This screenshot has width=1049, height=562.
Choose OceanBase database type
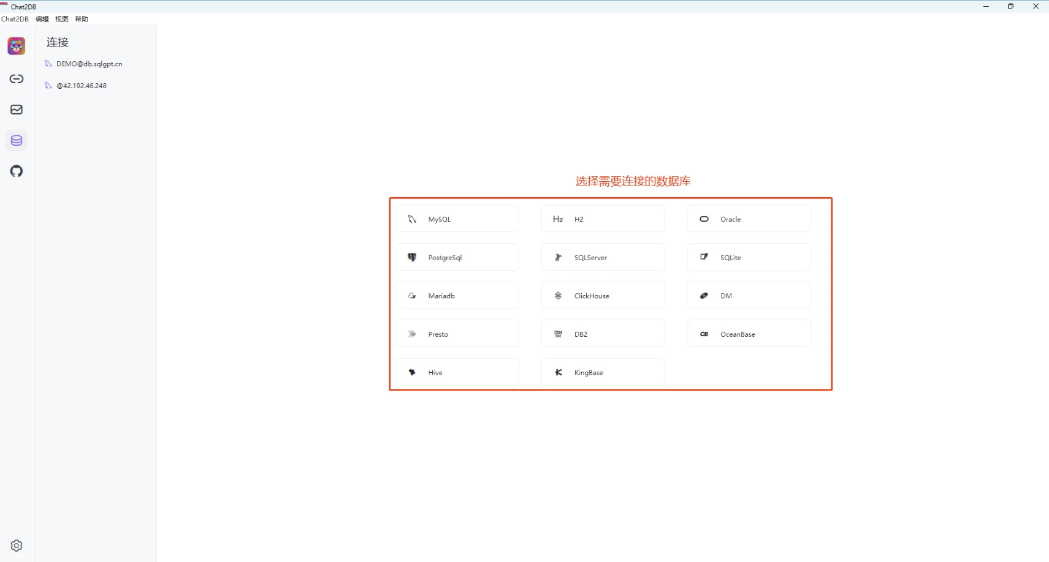click(749, 334)
